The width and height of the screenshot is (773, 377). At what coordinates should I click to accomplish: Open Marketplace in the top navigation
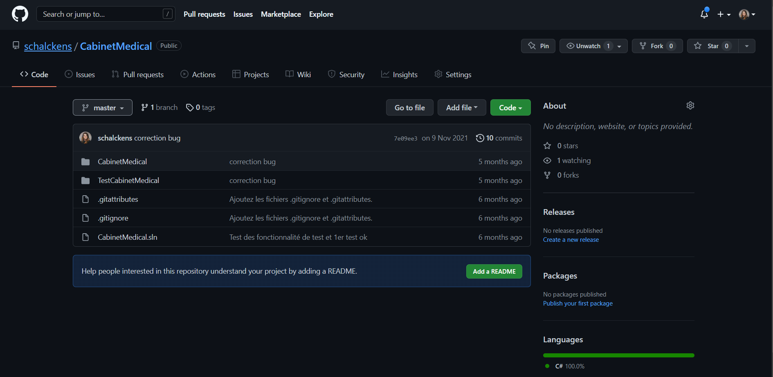click(281, 14)
